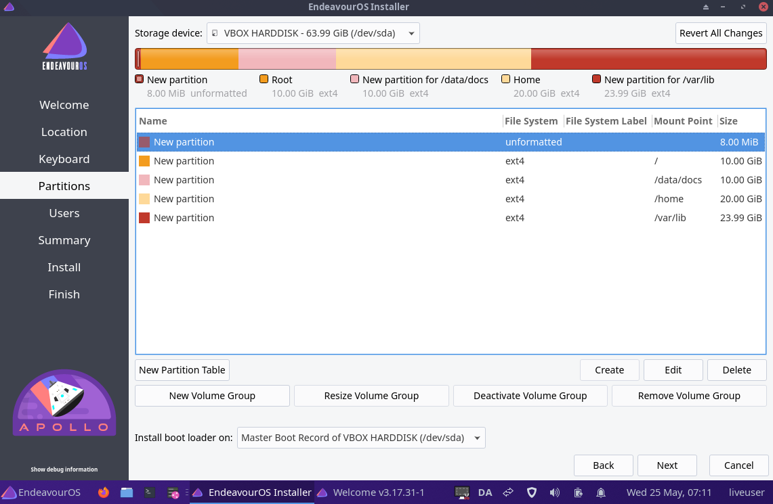Click the system settings icon next to terminal
This screenshot has width=773, height=504.
(x=173, y=492)
